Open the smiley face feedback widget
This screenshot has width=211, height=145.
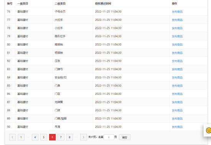click(x=208, y=130)
